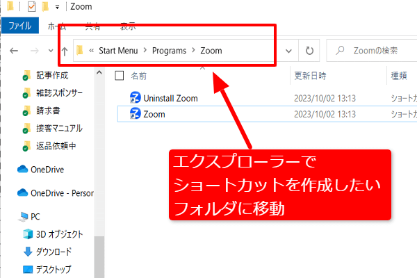Click the refresh button beside address bar
This screenshot has height=278, width=417.
point(309,50)
